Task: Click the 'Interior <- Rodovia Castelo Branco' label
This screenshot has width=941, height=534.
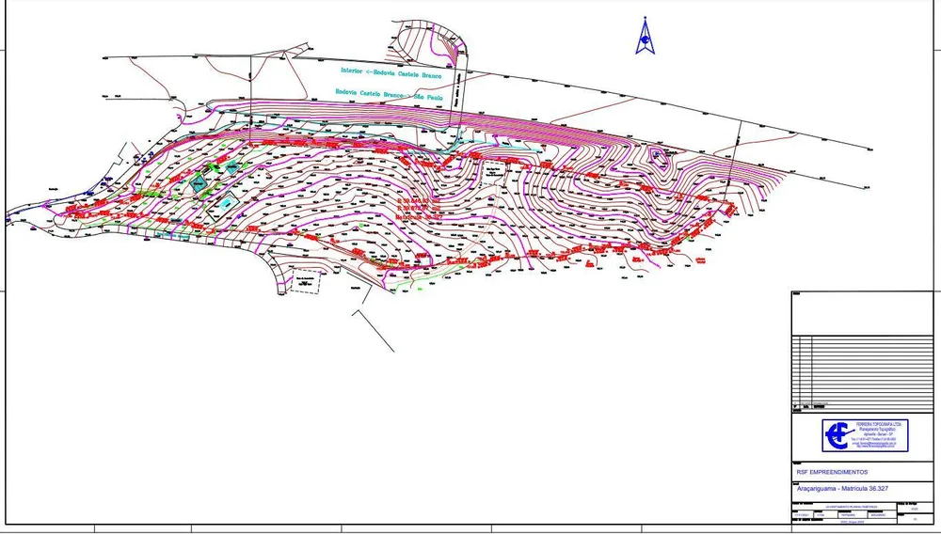Action: (391, 72)
